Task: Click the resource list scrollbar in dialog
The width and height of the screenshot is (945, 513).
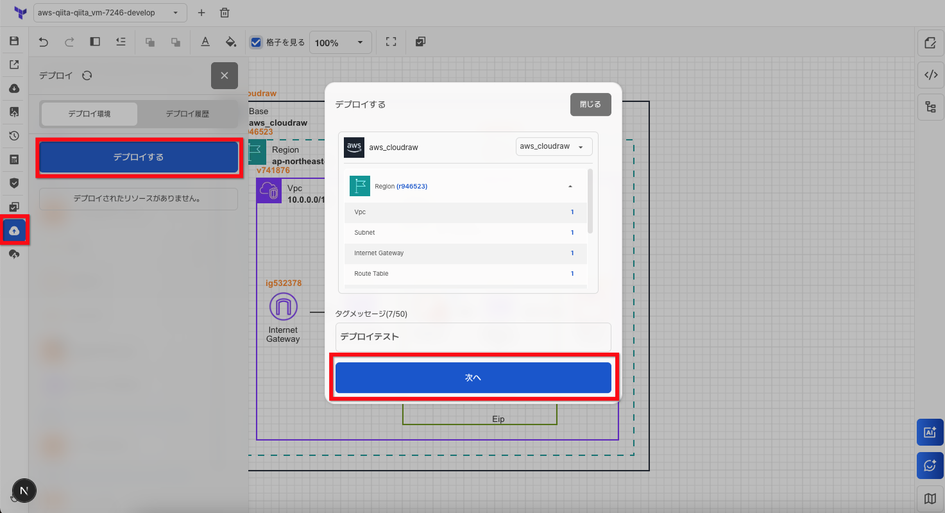Action: tap(590, 201)
